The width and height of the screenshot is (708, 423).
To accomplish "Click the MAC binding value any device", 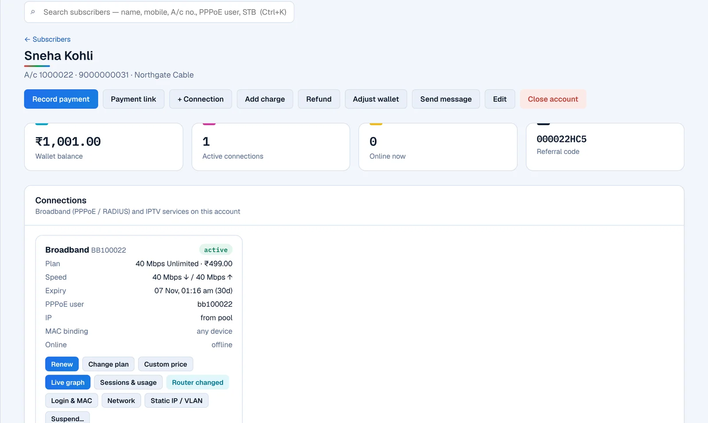I will 215,331.
